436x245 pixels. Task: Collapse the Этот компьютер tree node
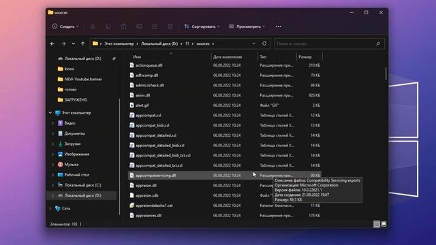coord(50,113)
